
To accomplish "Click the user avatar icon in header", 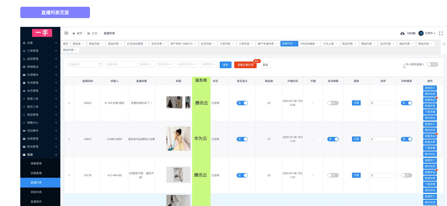I will click(421, 33).
